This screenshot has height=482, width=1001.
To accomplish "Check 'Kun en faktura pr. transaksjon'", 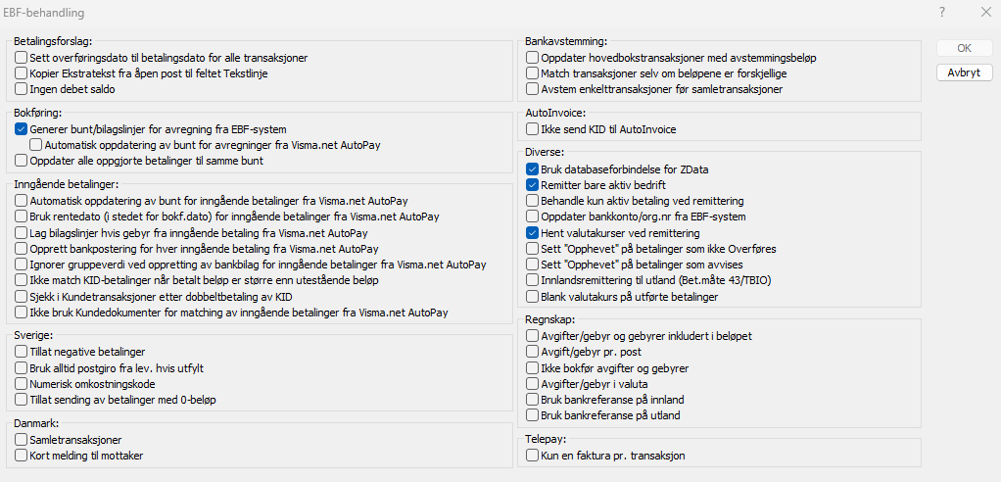I will pyautogui.click(x=533, y=456).
